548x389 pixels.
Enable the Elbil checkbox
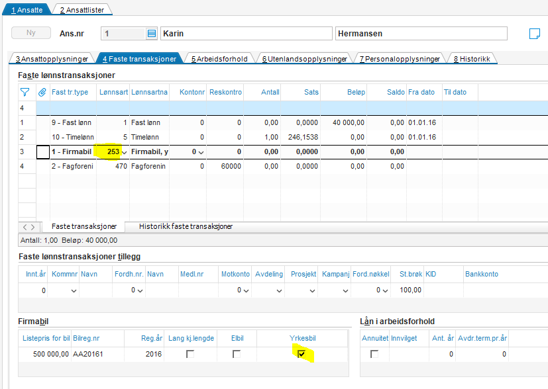click(237, 355)
